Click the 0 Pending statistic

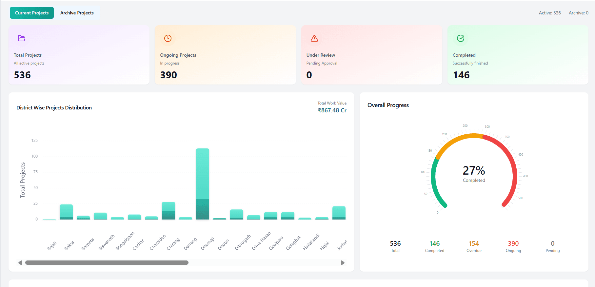point(553,246)
